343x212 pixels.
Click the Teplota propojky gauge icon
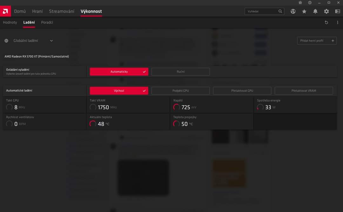point(176,124)
